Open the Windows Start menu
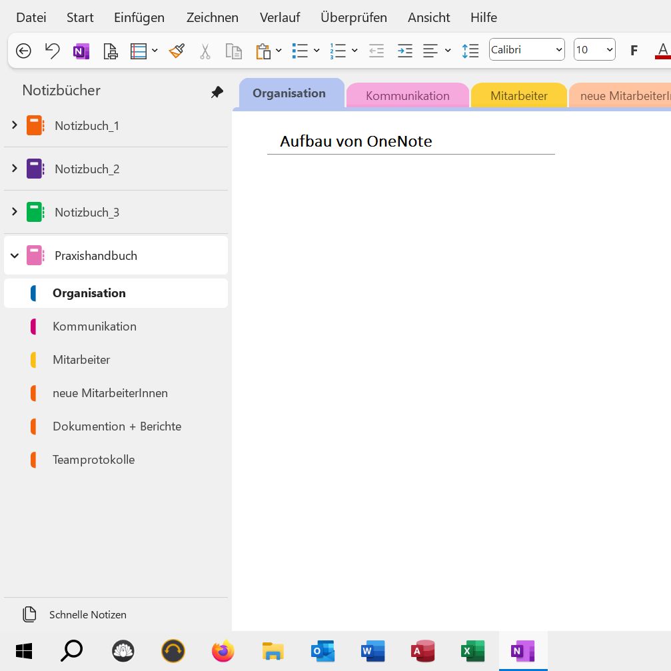This screenshot has width=671, height=671. click(24, 651)
